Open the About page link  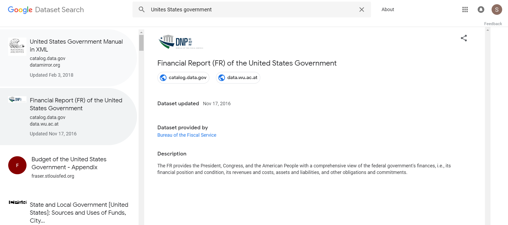tap(387, 10)
